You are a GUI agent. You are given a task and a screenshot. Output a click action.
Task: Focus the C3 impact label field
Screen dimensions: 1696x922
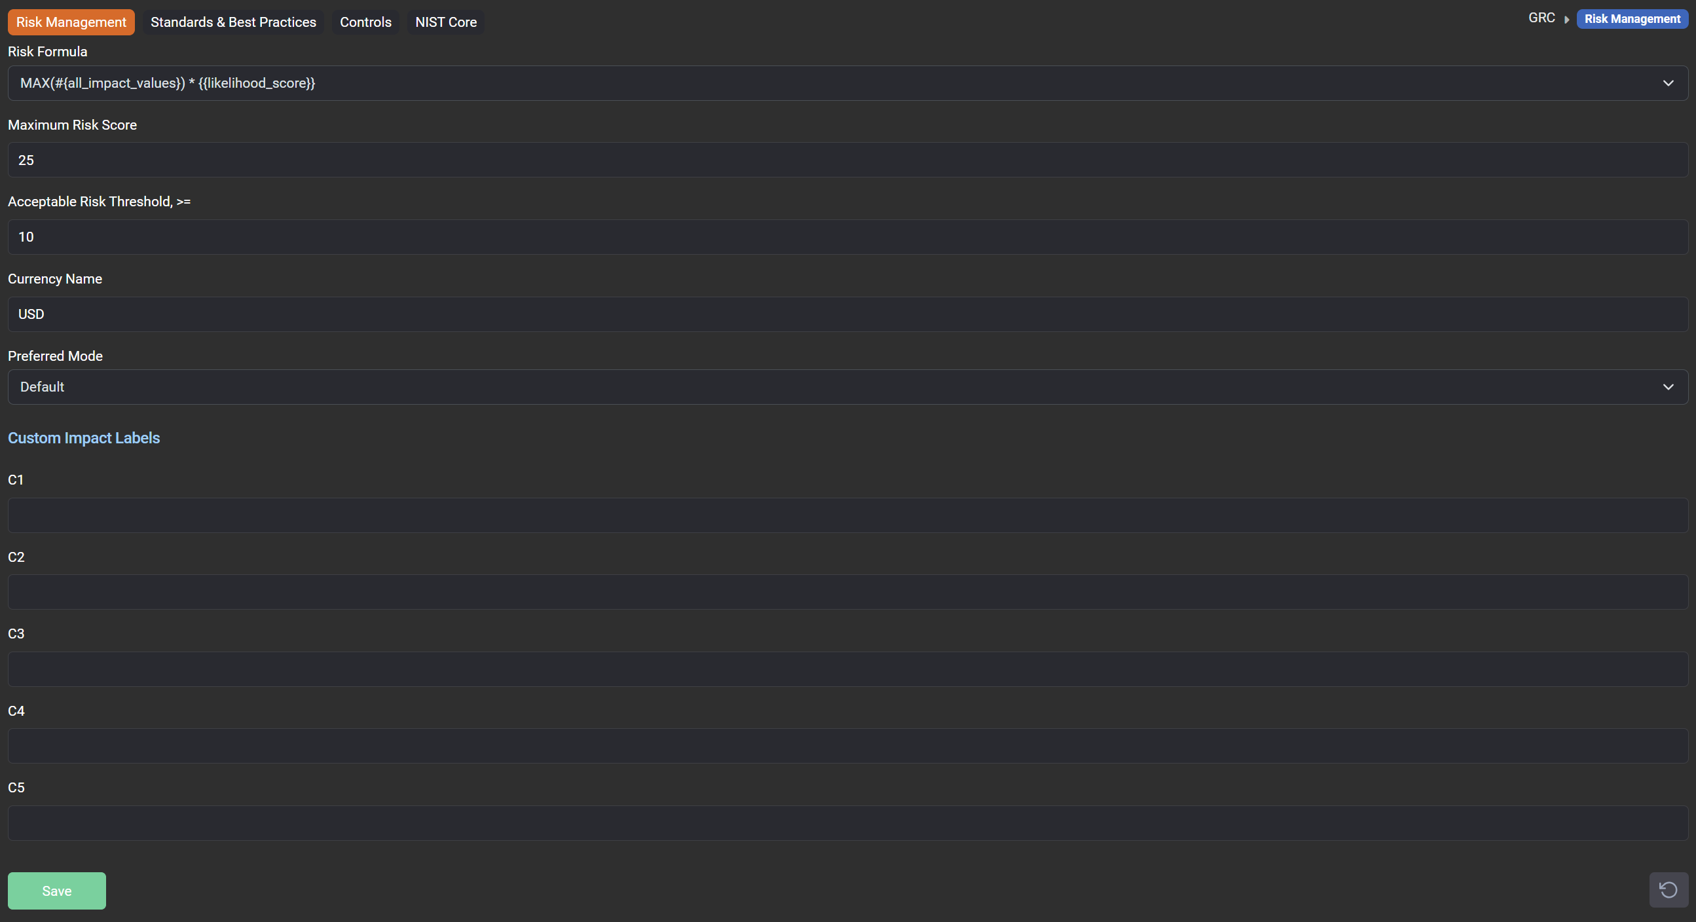847,669
